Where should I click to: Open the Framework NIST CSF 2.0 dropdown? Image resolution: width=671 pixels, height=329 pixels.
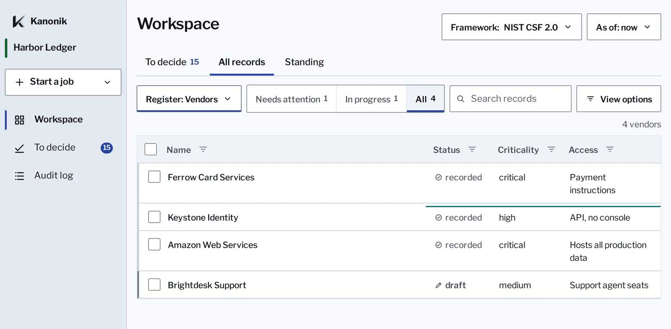512,27
